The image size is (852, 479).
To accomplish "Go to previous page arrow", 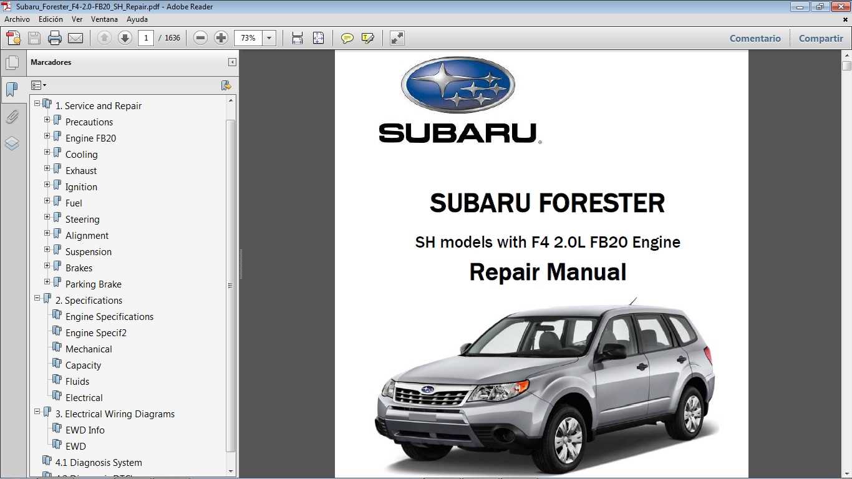I will pyautogui.click(x=104, y=38).
